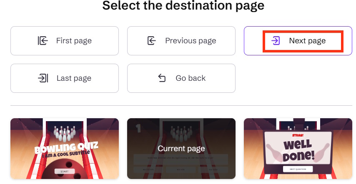The image size is (356, 184).
Task: Click the Select the destination page heading
Action: click(183, 6)
